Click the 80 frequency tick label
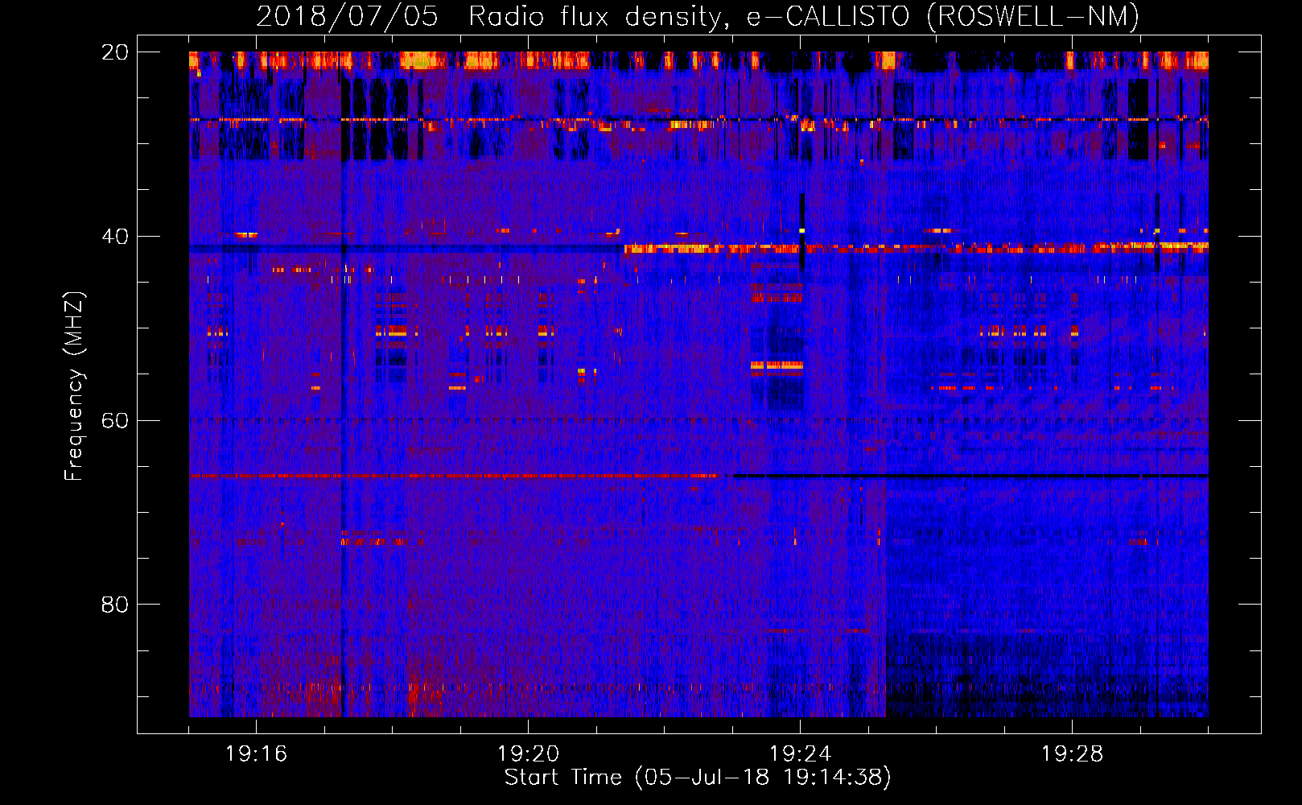 tap(115, 605)
